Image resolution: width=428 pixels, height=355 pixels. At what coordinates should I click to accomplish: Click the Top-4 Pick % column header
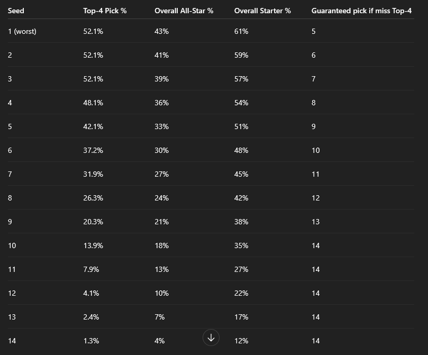click(x=105, y=11)
